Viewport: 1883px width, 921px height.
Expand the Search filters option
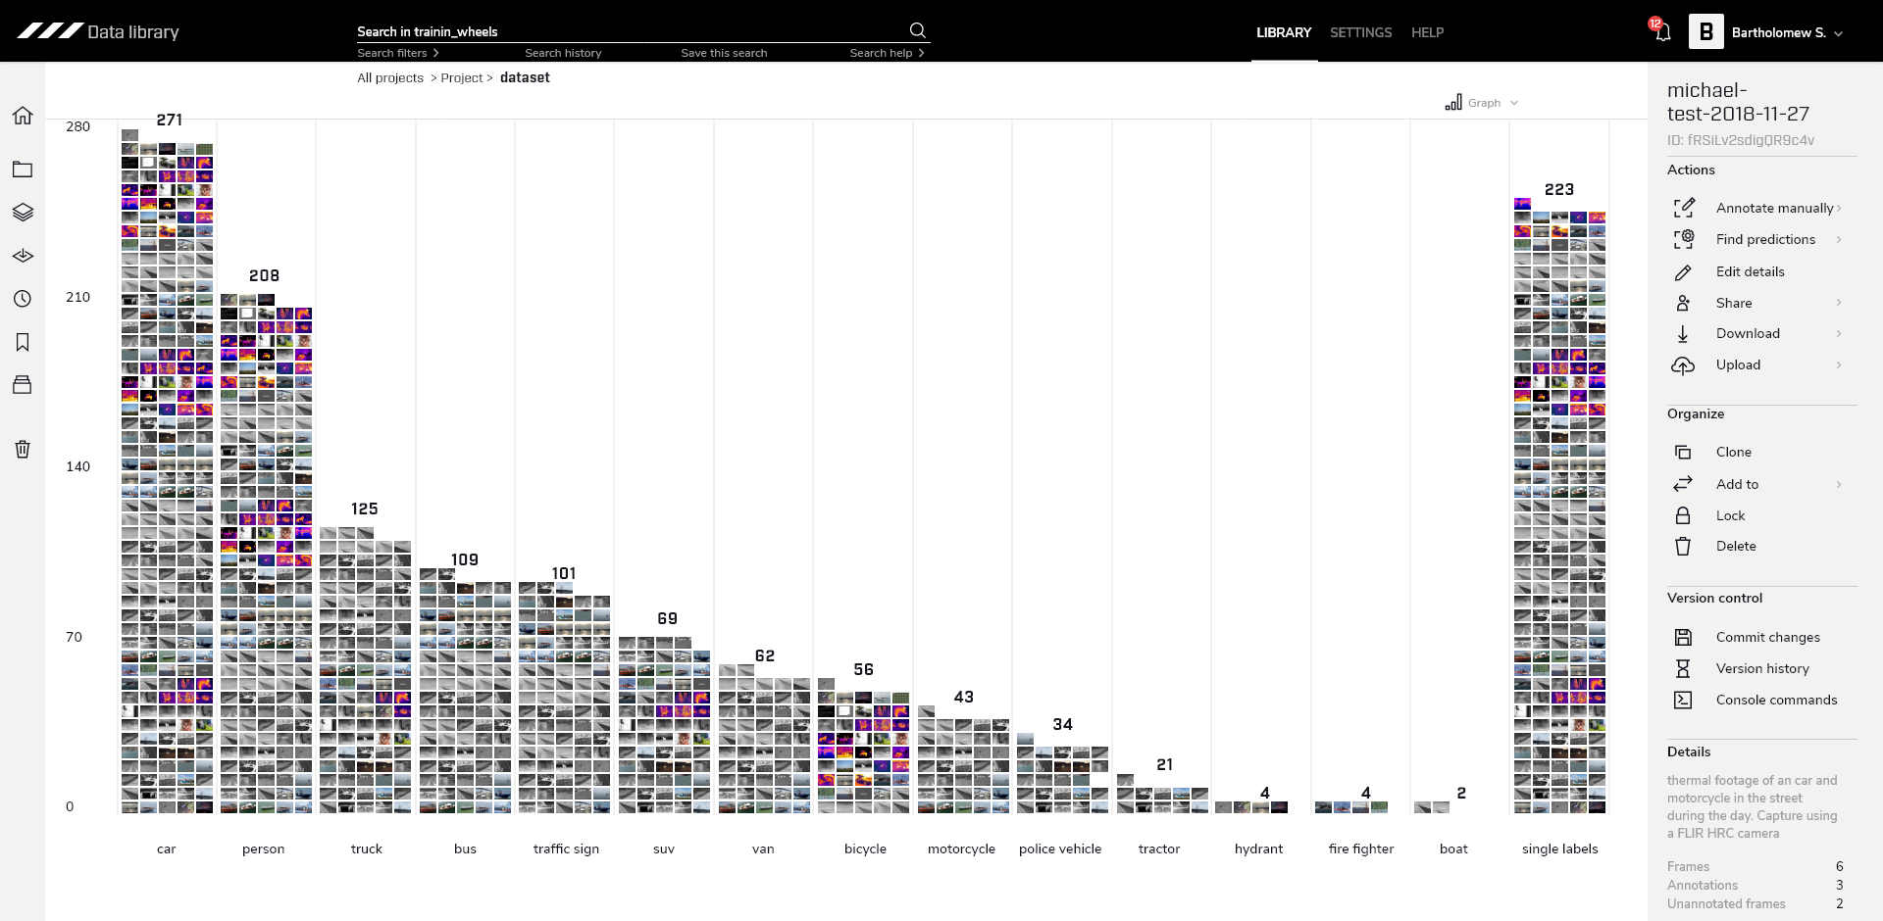coord(397,53)
